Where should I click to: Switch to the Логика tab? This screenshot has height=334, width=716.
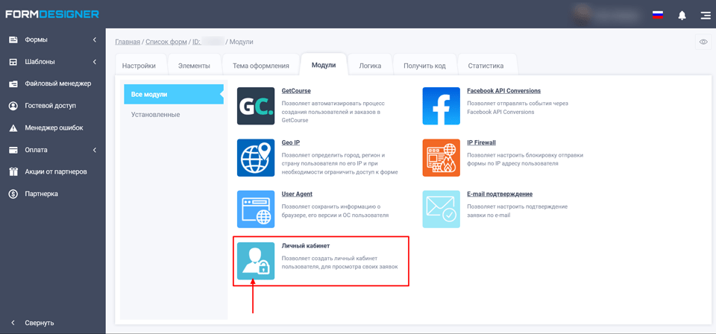pos(370,66)
